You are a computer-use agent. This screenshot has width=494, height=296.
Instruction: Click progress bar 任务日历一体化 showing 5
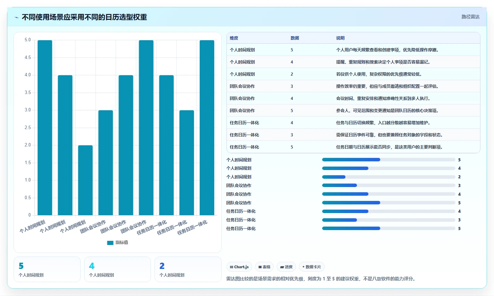point(389,228)
